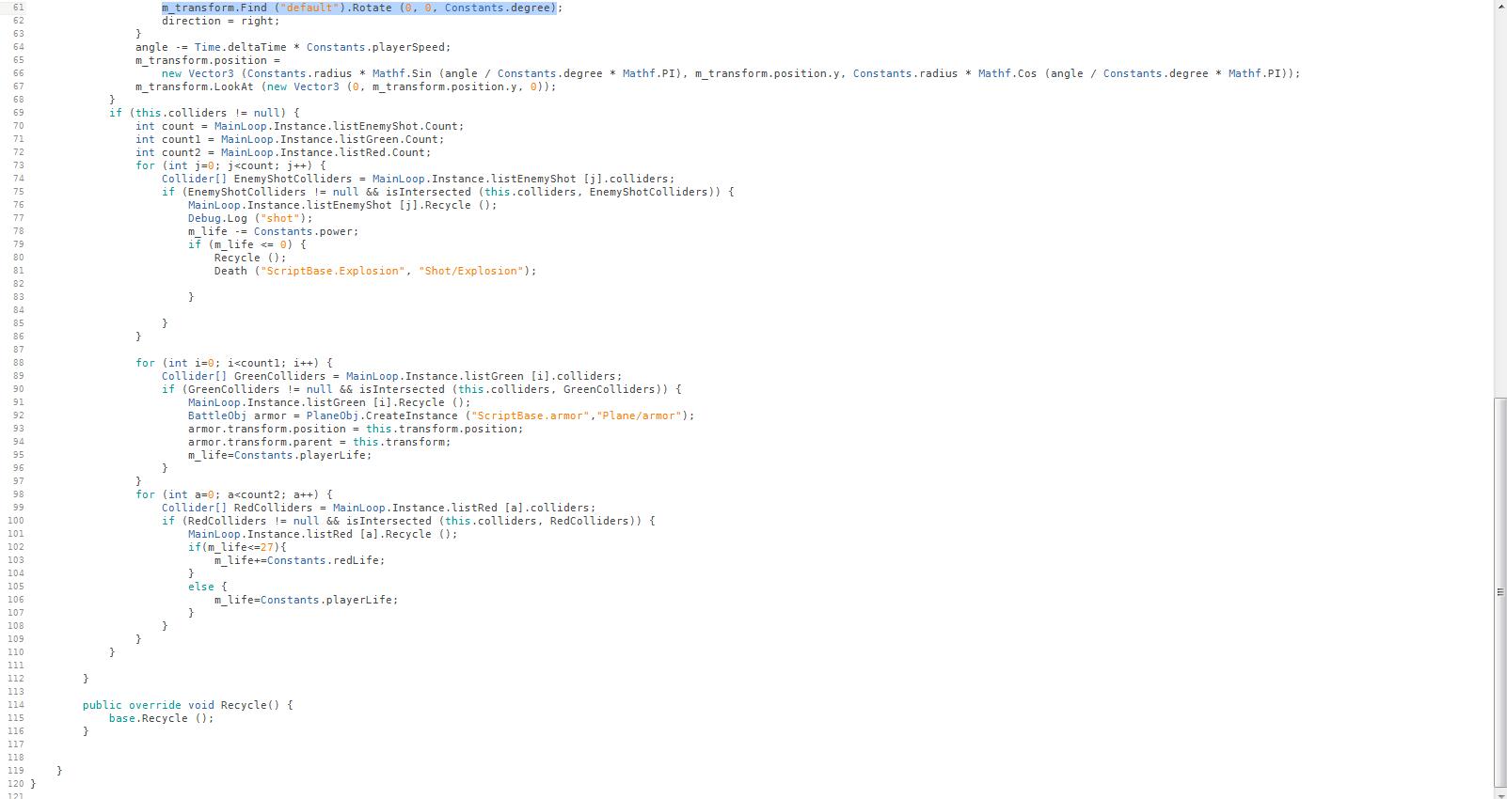Click "armor.transform.position" on line 93
This screenshot has width=1507, height=799.
[x=267, y=429]
